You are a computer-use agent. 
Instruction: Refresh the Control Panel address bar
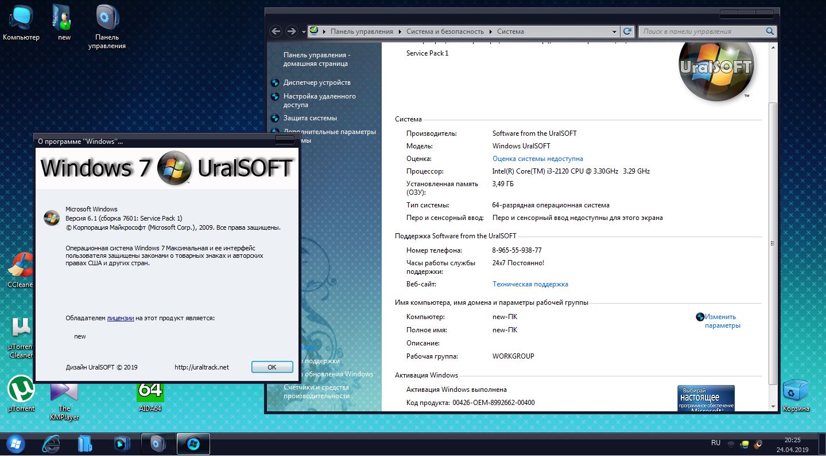pyautogui.click(x=628, y=32)
